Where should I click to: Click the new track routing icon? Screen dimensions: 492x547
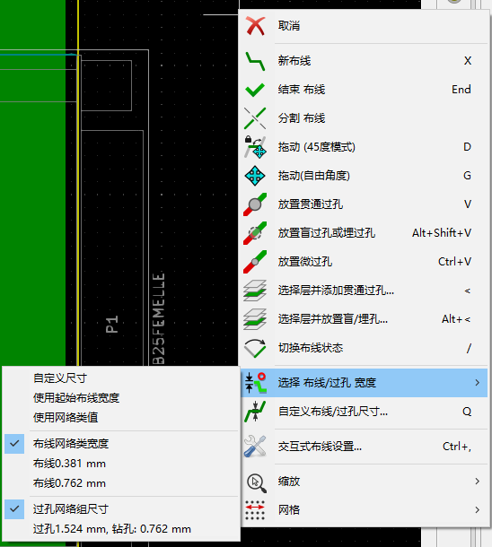tap(255, 61)
